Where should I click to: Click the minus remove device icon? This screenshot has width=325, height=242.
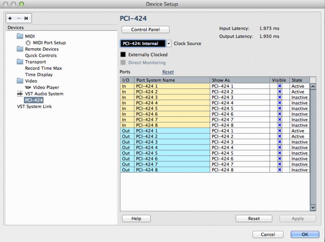point(19,18)
